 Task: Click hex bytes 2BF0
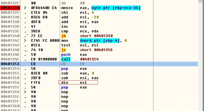click(36, 78)
